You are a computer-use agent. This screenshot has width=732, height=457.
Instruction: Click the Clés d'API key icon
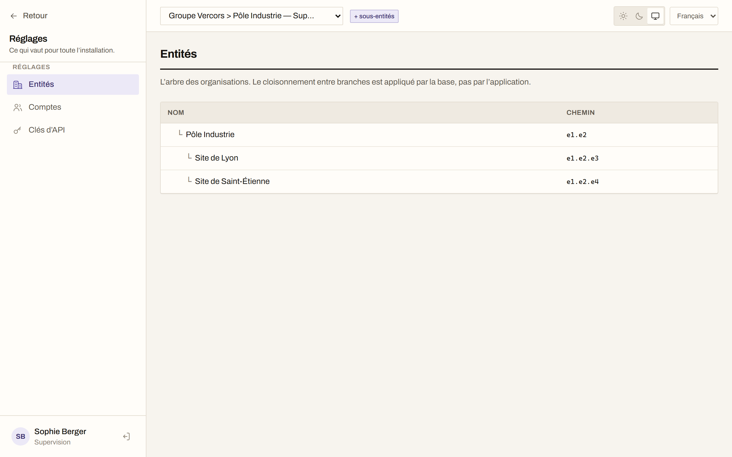pos(18,130)
